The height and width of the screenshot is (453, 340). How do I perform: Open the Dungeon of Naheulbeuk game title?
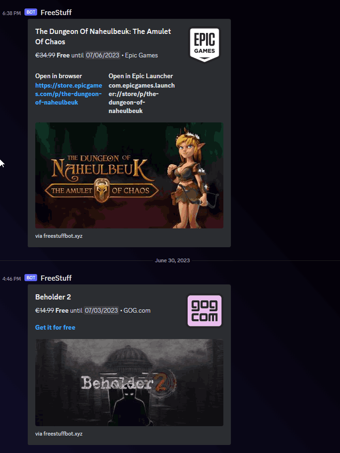pos(103,36)
